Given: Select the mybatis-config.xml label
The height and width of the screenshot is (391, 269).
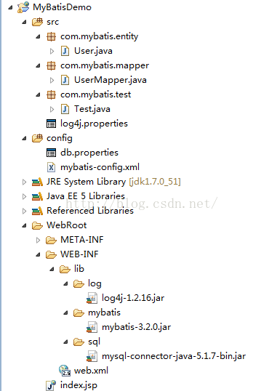Looking at the screenshot, I should pos(100,167).
